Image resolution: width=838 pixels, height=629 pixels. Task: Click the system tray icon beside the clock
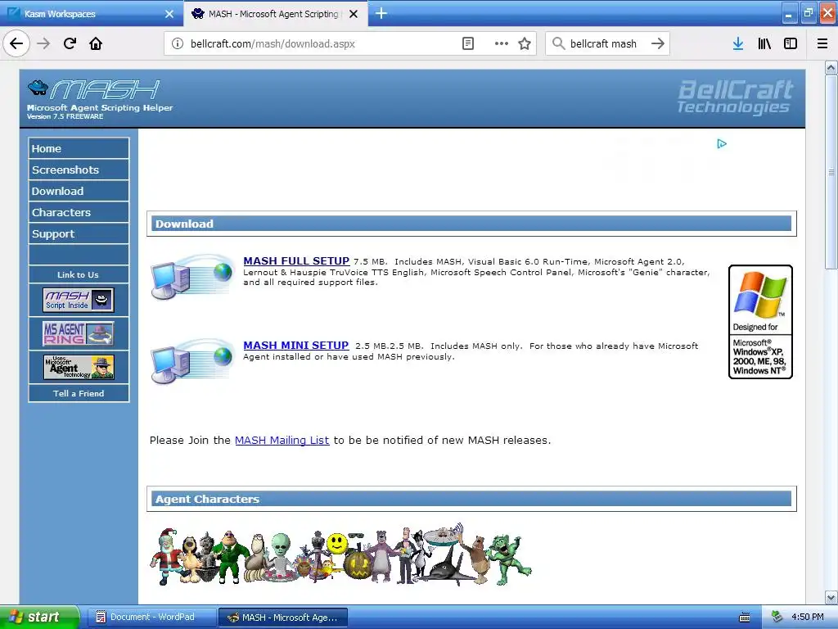tap(777, 617)
